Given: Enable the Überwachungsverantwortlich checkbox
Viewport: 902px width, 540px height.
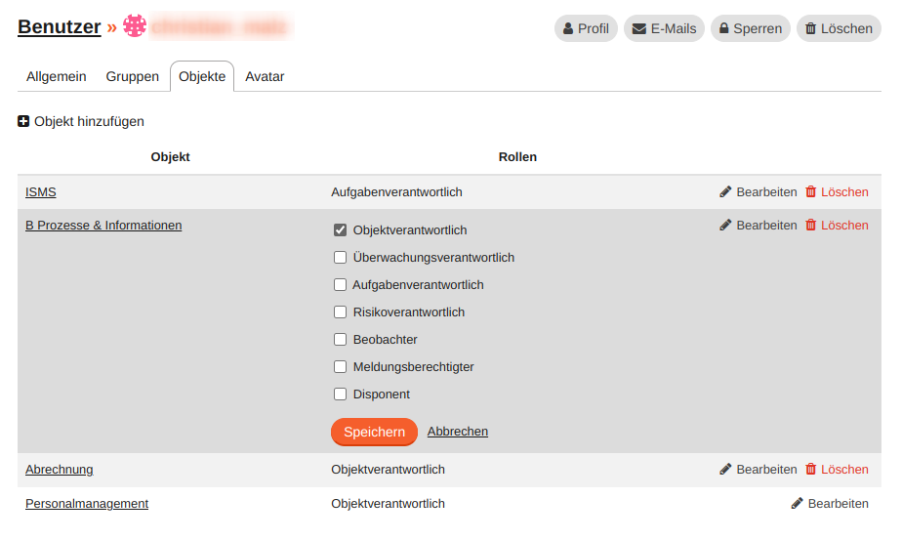Looking at the screenshot, I should coord(341,258).
